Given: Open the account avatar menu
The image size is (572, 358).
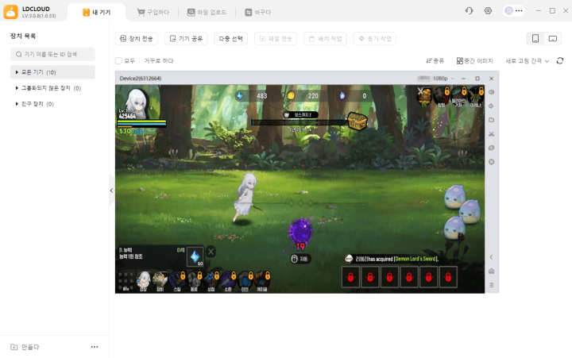Looking at the screenshot, I should [514, 10].
